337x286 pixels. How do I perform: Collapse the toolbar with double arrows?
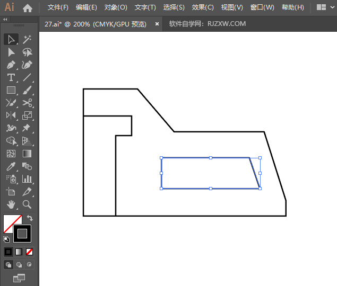5,19
